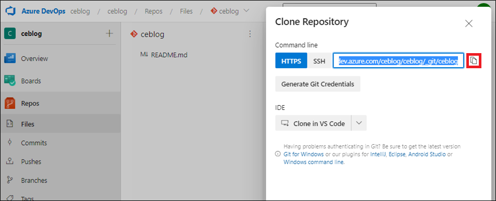Go to the Repos breadcrumb
The width and height of the screenshot is (496, 201).
pyautogui.click(x=153, y=11)
